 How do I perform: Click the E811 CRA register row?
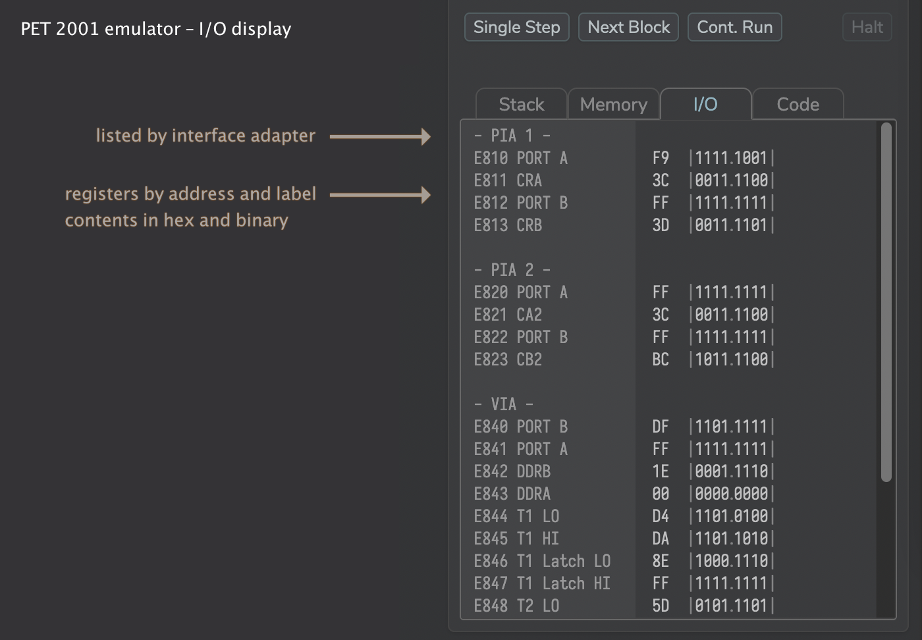(670, 180)
